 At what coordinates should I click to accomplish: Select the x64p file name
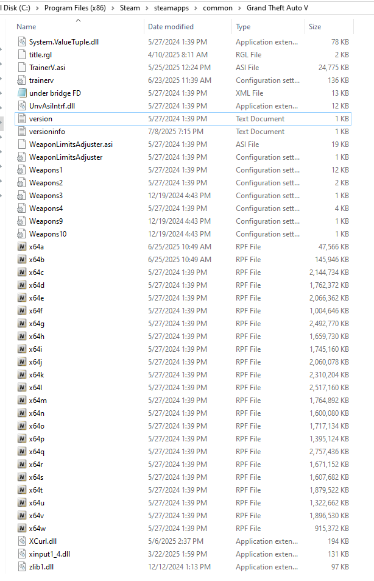[x=37, y=439]
